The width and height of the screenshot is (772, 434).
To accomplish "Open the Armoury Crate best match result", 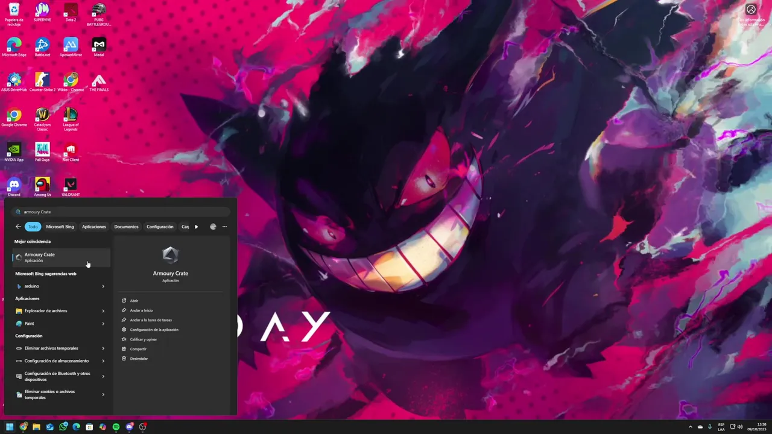I will [61, 257].
